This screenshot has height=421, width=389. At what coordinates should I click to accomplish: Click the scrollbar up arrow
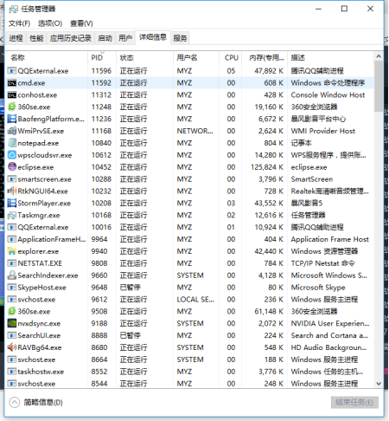pyautogui.click(x=379, y=56)
